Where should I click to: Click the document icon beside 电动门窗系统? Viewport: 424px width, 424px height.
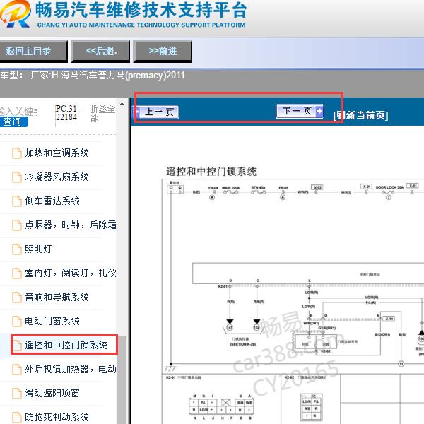pos(17,322)
